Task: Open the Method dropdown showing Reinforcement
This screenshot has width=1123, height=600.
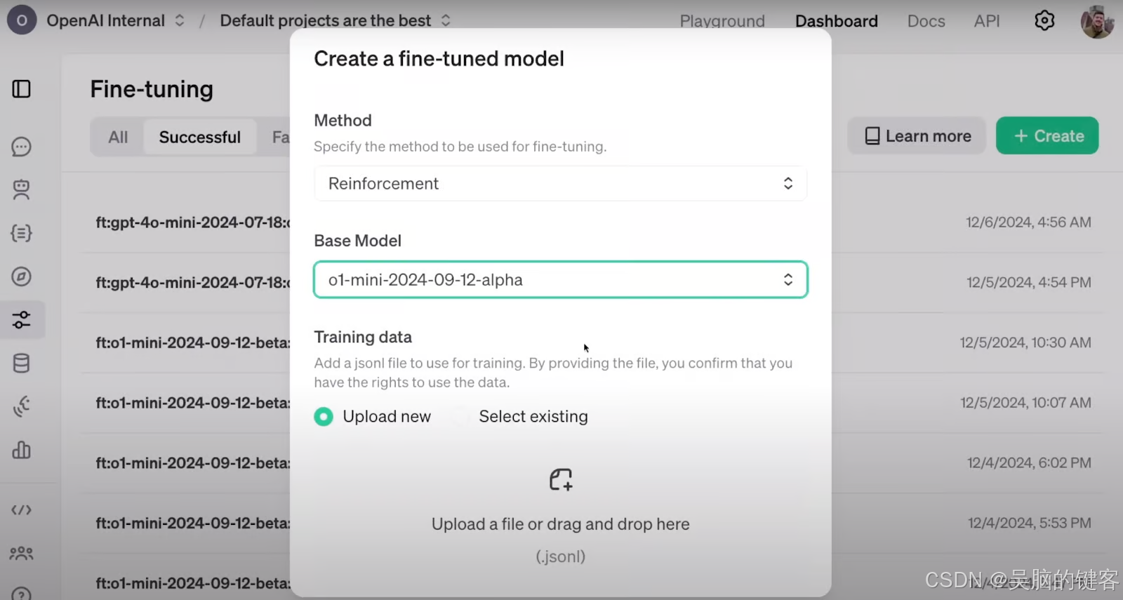Action: point(560,183)
